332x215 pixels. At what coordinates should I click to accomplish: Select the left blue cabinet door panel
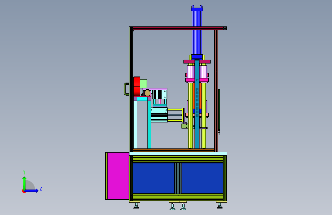[154, 178]
